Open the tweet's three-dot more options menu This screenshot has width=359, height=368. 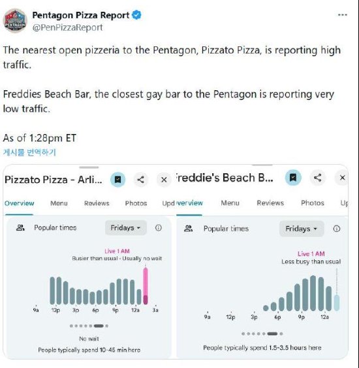pyautogui.click(x=343, y=15)
